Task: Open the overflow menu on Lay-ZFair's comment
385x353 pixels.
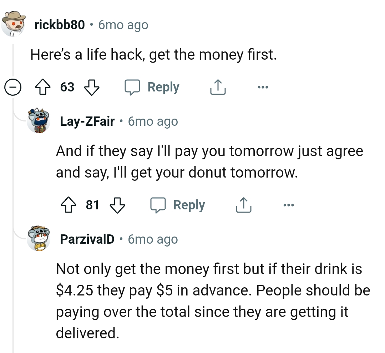Action: (288, 205)
